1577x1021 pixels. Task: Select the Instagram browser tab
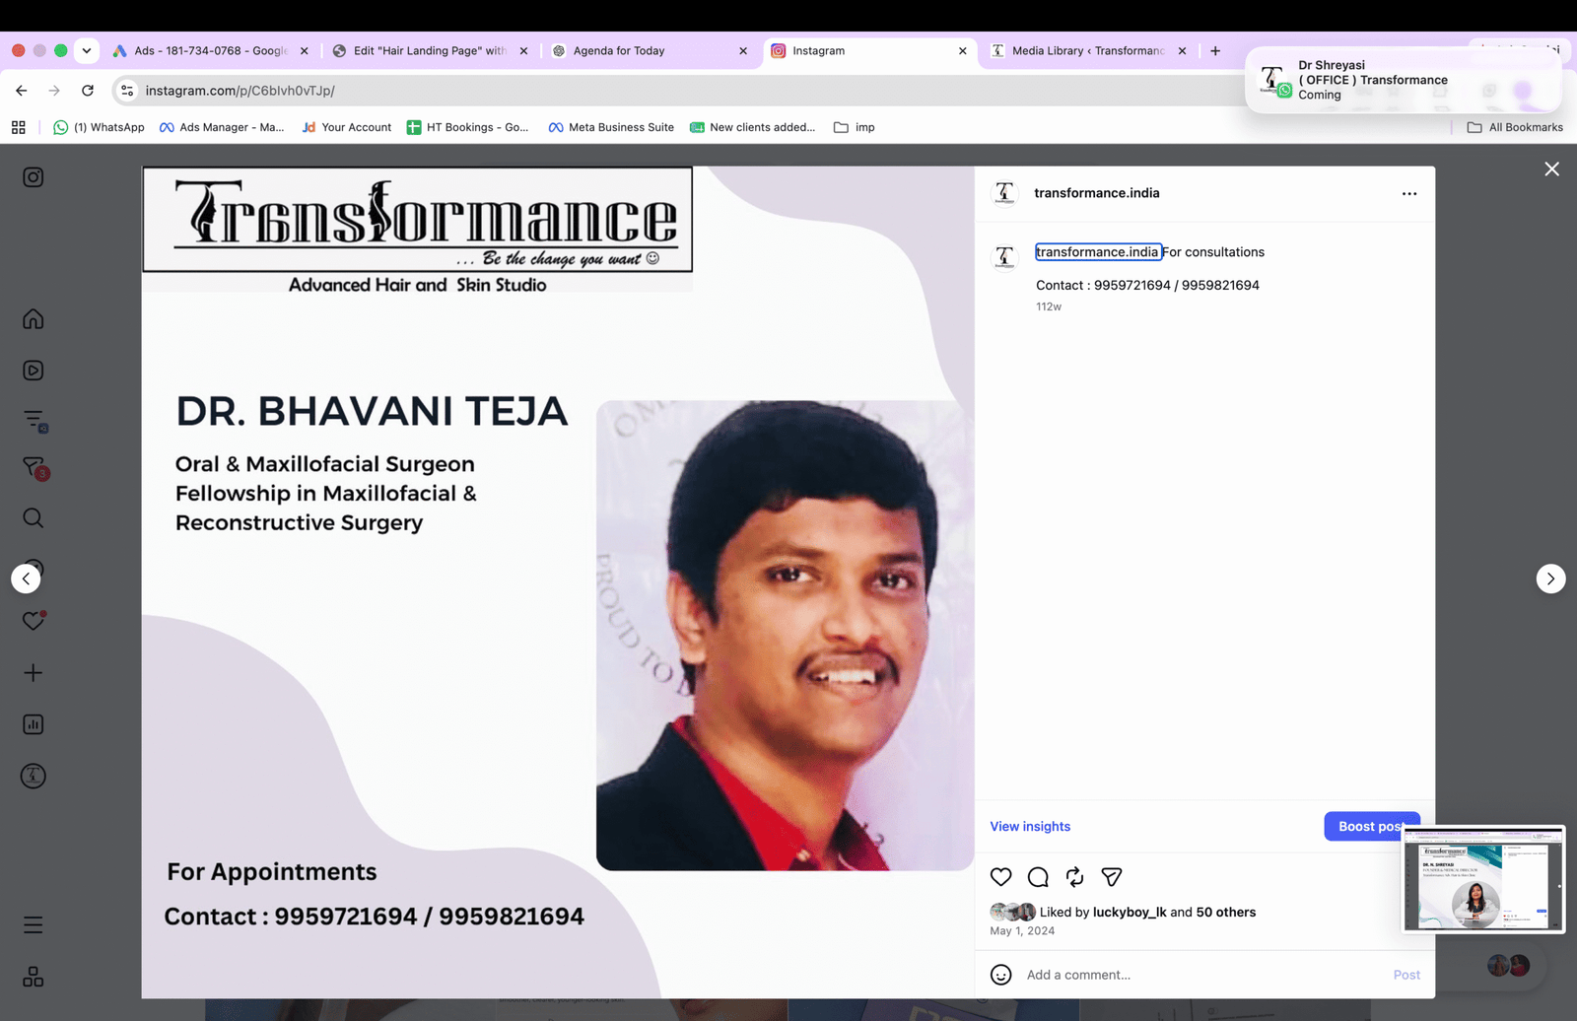click(x=867, y=51)
